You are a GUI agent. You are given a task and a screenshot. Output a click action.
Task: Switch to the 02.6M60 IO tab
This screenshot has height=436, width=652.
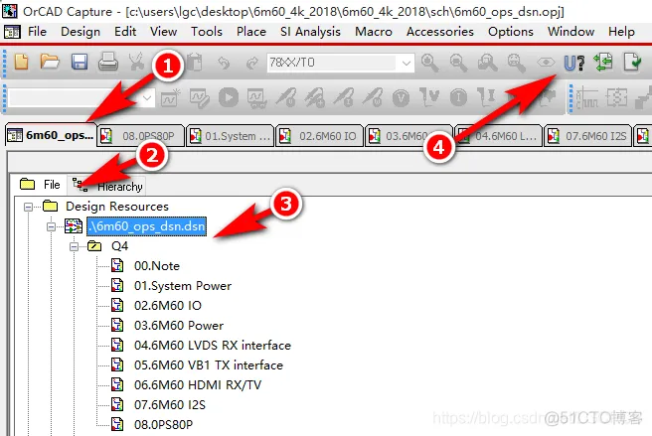[320, 135]
